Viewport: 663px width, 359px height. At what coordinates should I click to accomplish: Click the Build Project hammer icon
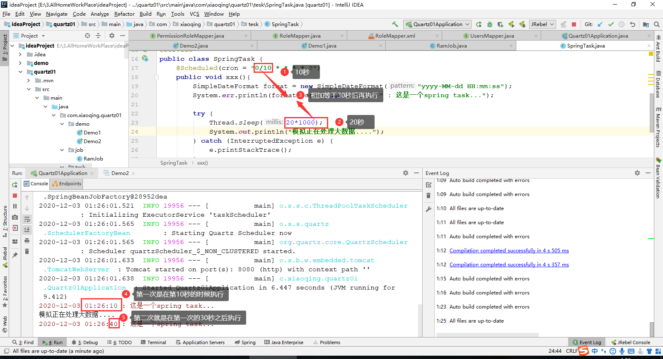(395, 24)
